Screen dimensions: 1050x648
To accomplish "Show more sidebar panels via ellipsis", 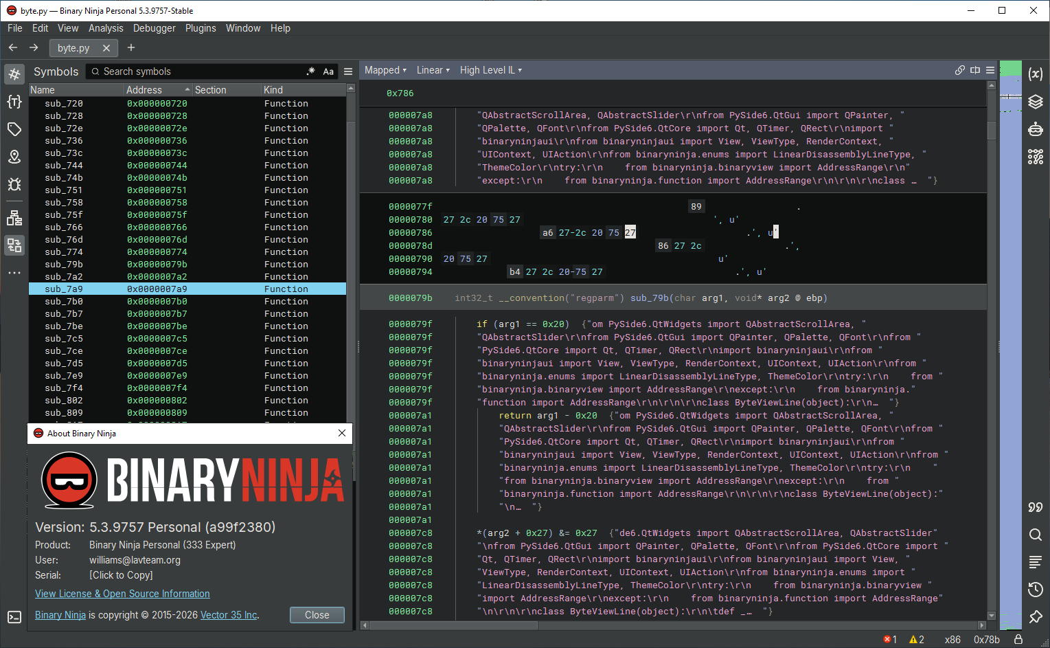I will (x=14, y=273).
